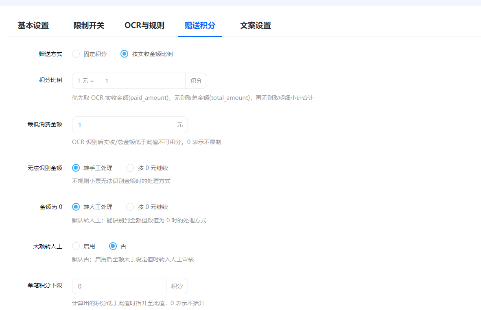Click the 积分比例 field label
Viewport: 481px width, 310px height.
(50, 80)
